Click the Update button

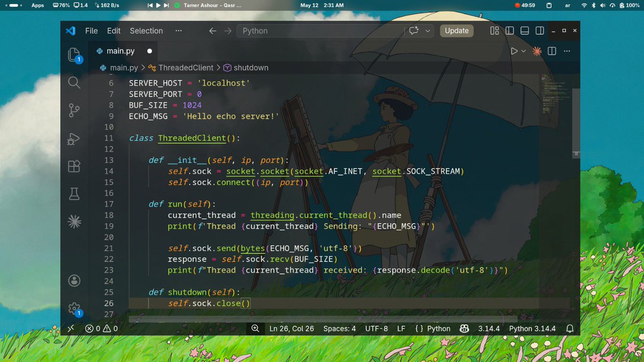[x=457, y=31]
